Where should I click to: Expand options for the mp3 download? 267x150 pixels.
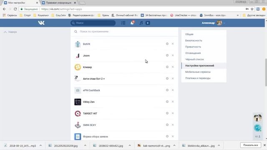40,145
